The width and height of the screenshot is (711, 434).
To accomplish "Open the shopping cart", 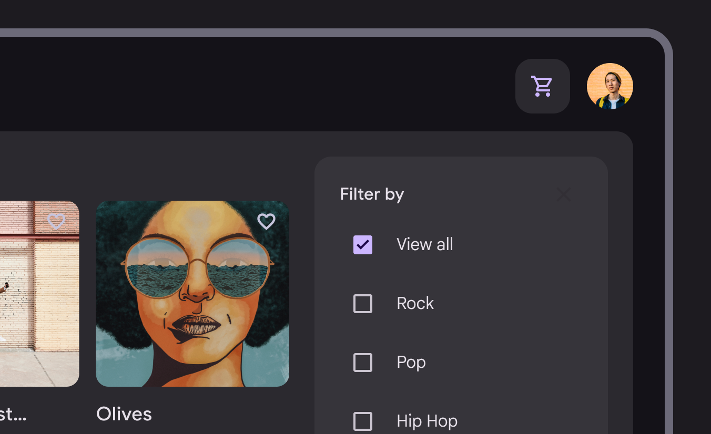I will (542, 86).
